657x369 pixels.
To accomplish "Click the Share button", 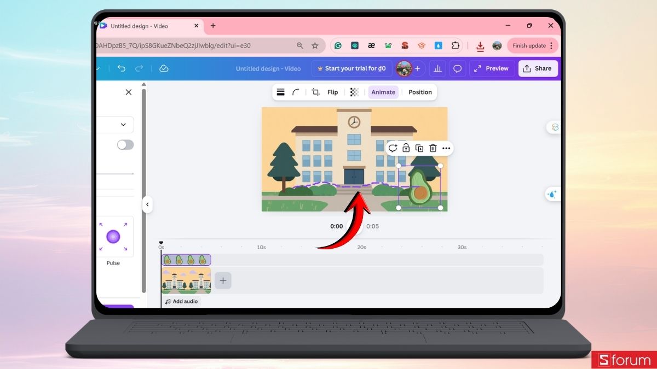I will [538, 68].
